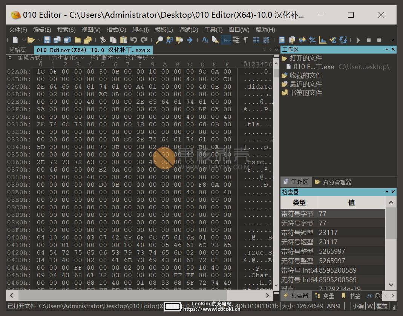Collapse the edit-mode bar double chevron
Screen dimensions: 403x316
(10, 58)
